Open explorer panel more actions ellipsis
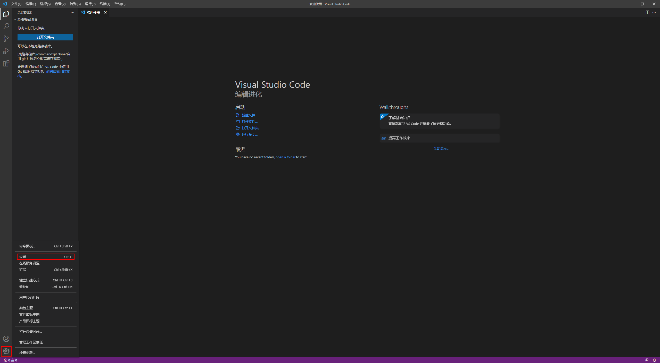Viewport: 660px width, 363px height. tap(72, 12)
